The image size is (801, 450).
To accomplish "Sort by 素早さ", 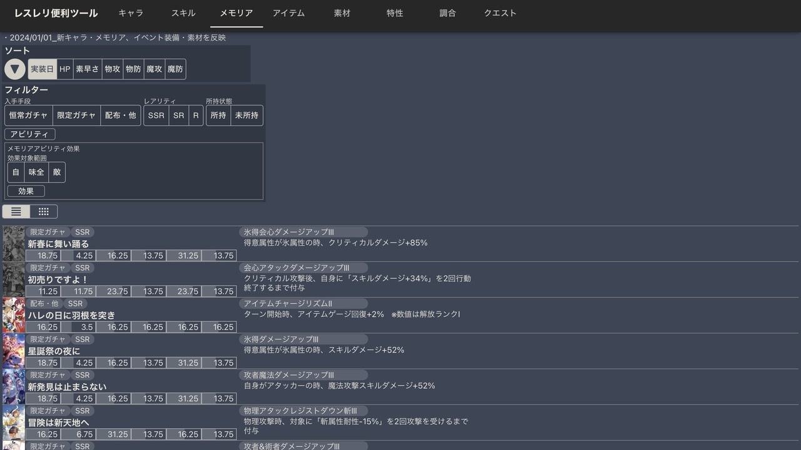I will (88, 69).
